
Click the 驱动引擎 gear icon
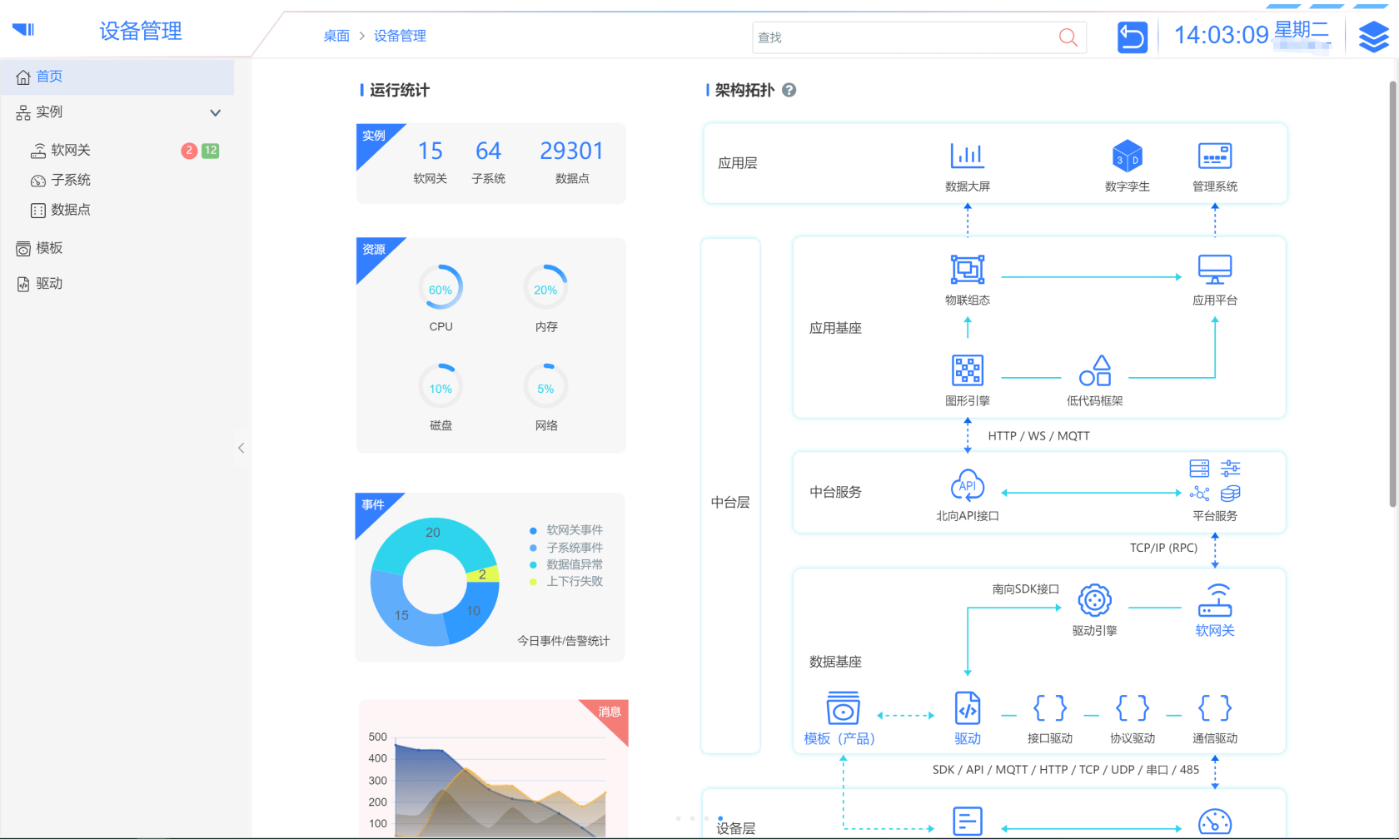click(x=1094, y=600)
